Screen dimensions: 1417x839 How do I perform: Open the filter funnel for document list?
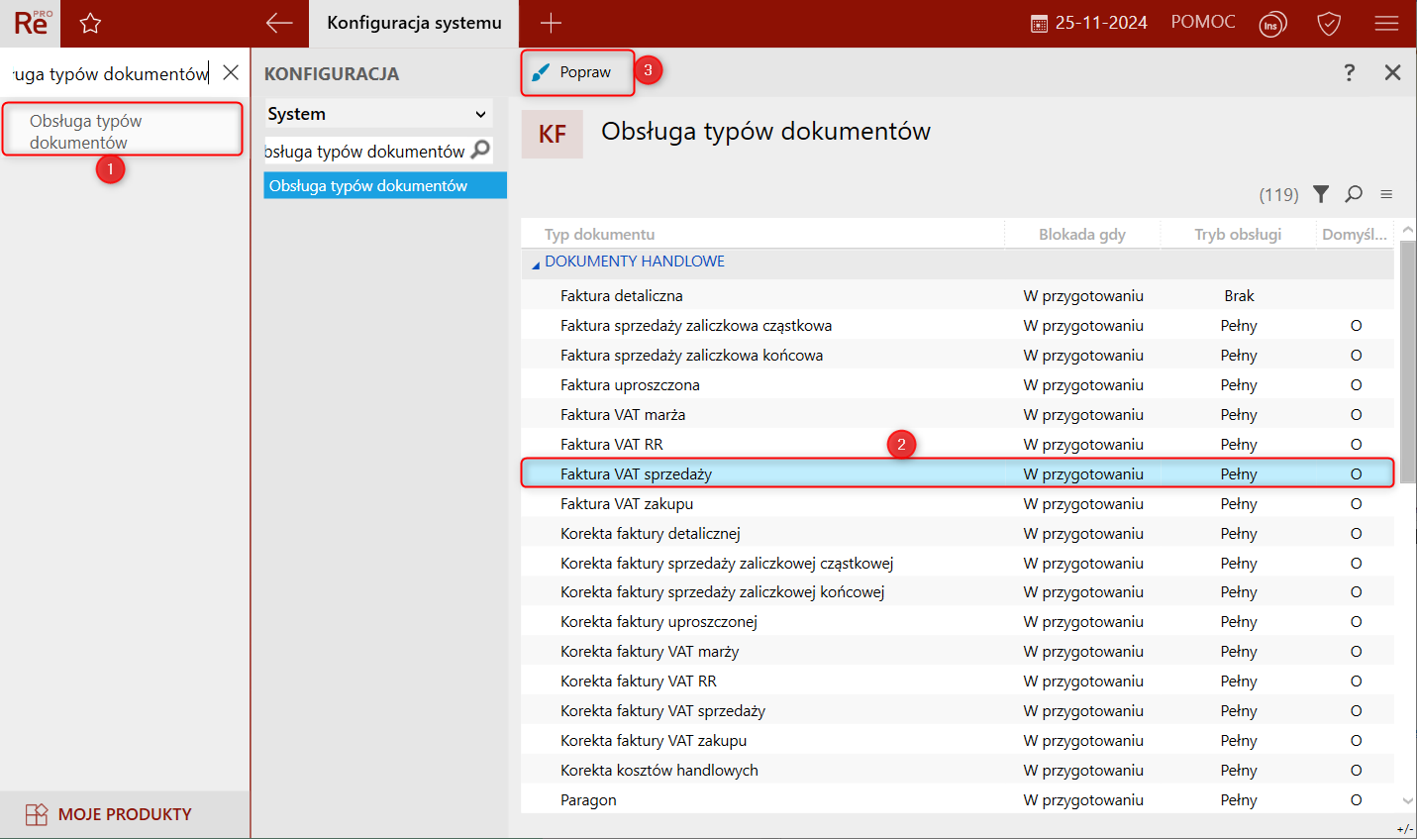(1321, 194)
